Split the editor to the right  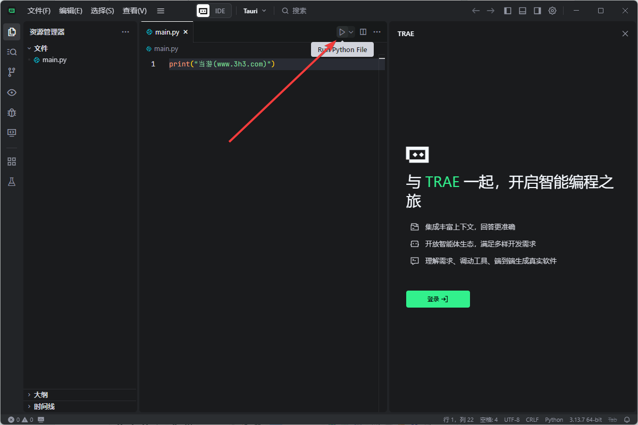363,32
